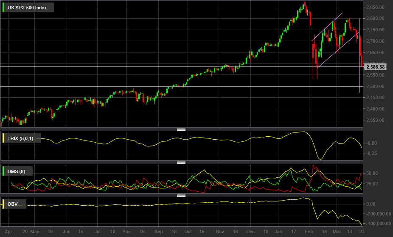Click the Aug label on the date axis
The width and height of the screenshot is (393, 237).
(x=126, y=232)
